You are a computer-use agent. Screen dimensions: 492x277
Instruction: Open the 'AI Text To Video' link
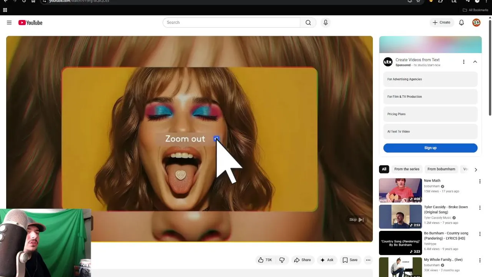coord(430,132)
